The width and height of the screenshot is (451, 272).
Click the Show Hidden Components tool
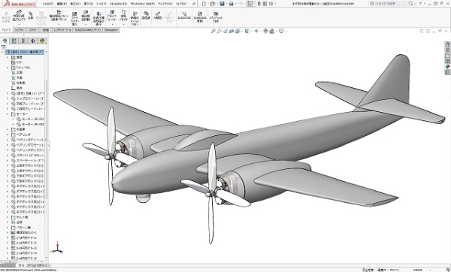point(98,19)
